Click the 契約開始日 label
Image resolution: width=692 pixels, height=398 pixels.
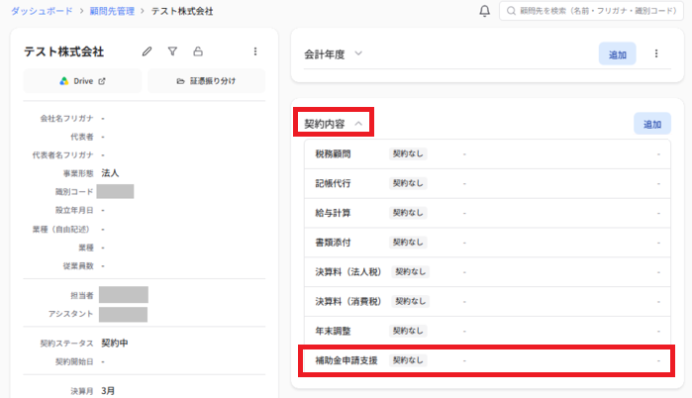tap(74, 361)
